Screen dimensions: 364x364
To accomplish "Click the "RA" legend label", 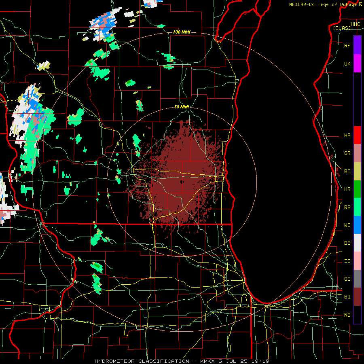I will [347, 207].
